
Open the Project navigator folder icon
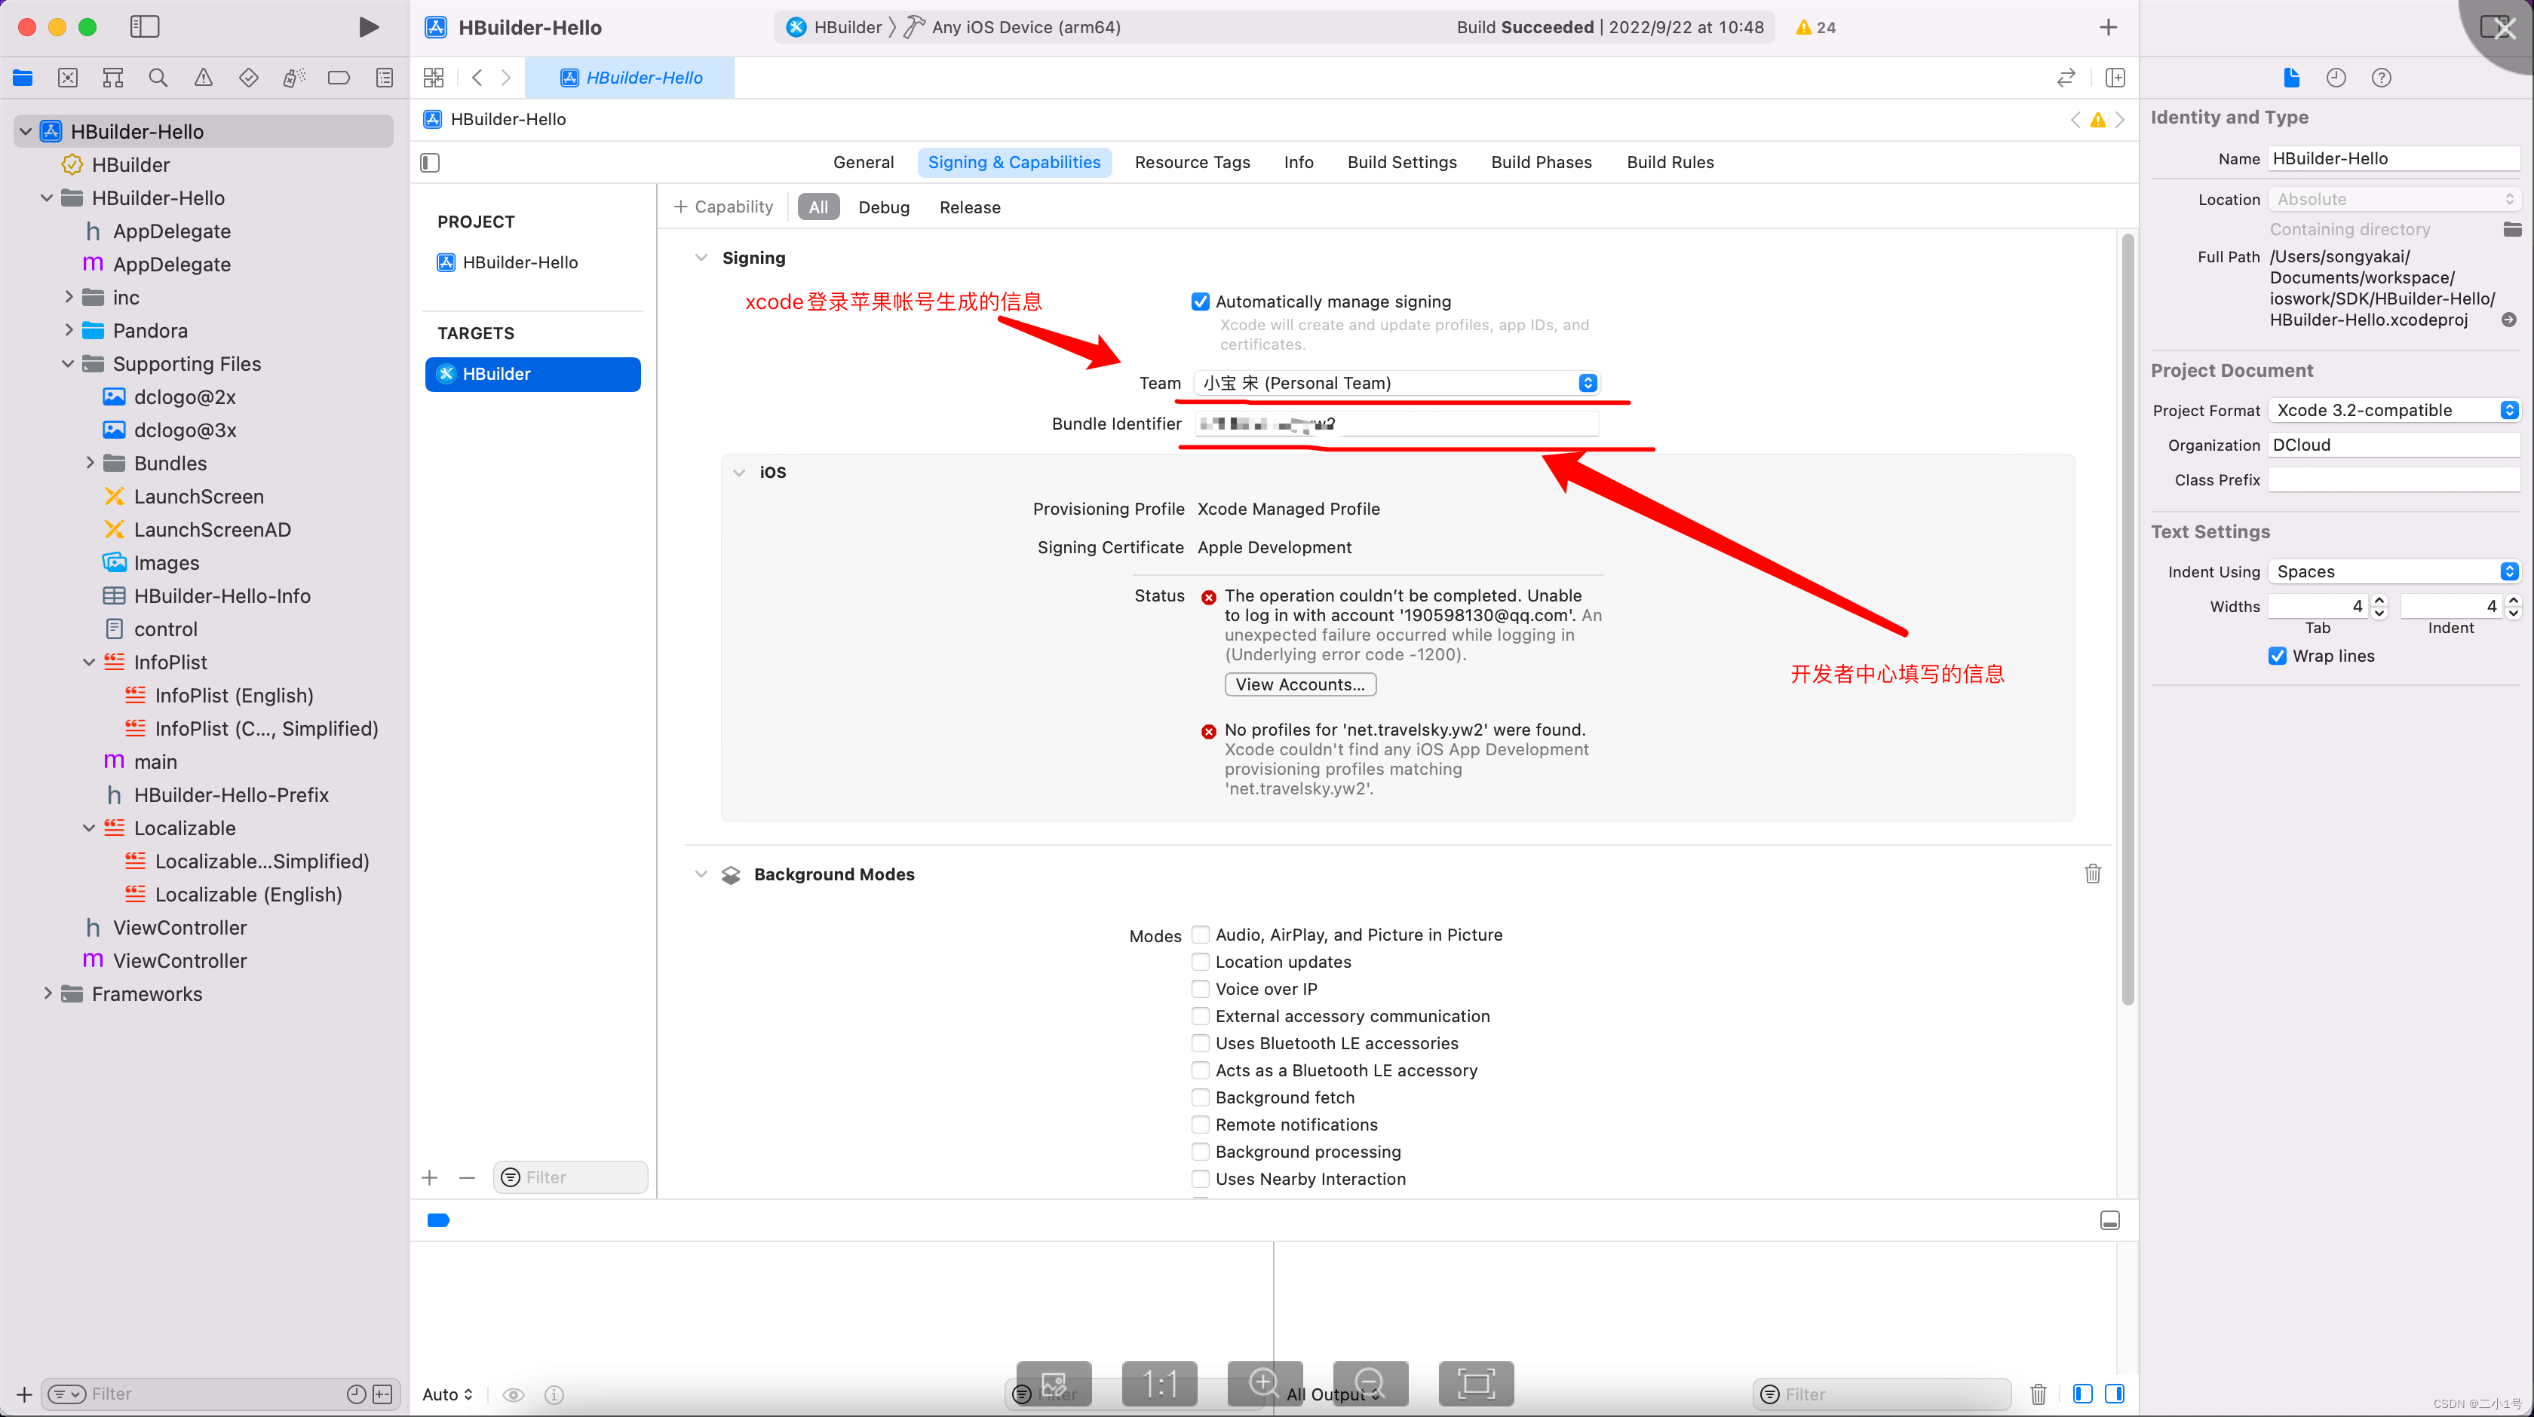pos(23,78)
